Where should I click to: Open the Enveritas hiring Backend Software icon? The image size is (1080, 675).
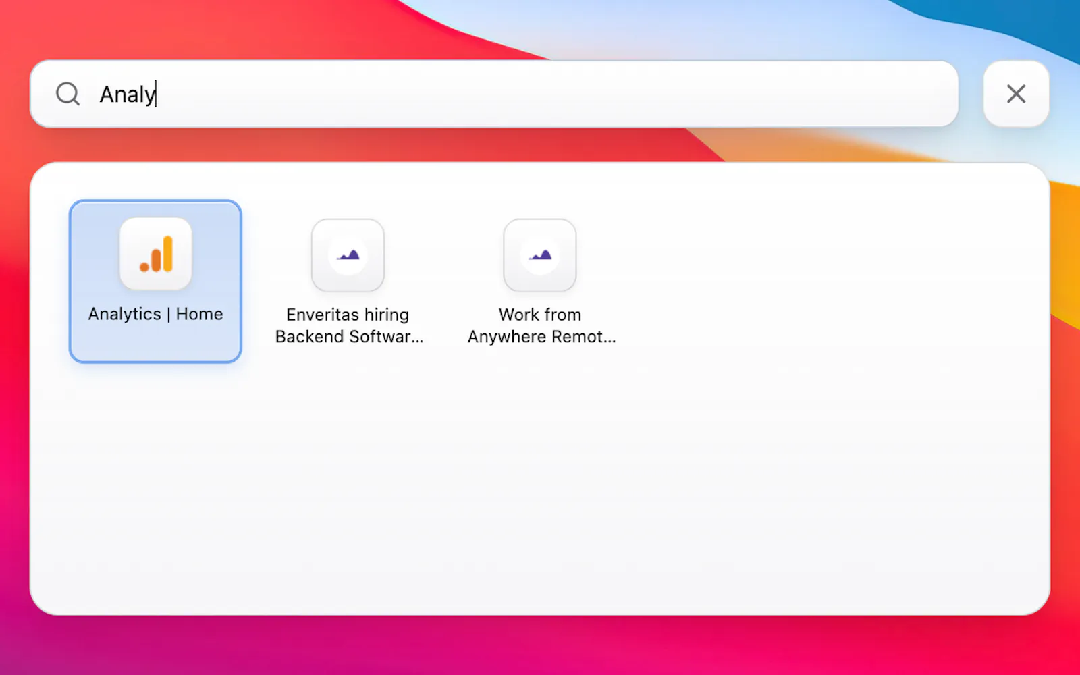(348, 255)
